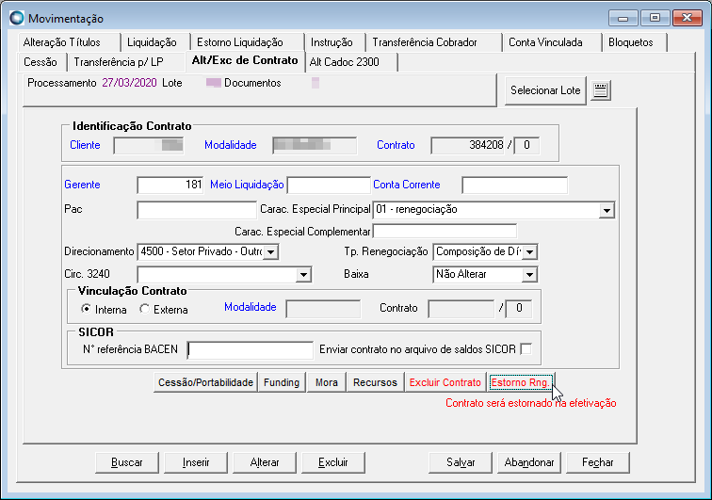This screenshot has width=712, height=500.
Task: Open the Carac. Especial Principal dropdown
Action: pyautogui.click(x=607, y=210)
